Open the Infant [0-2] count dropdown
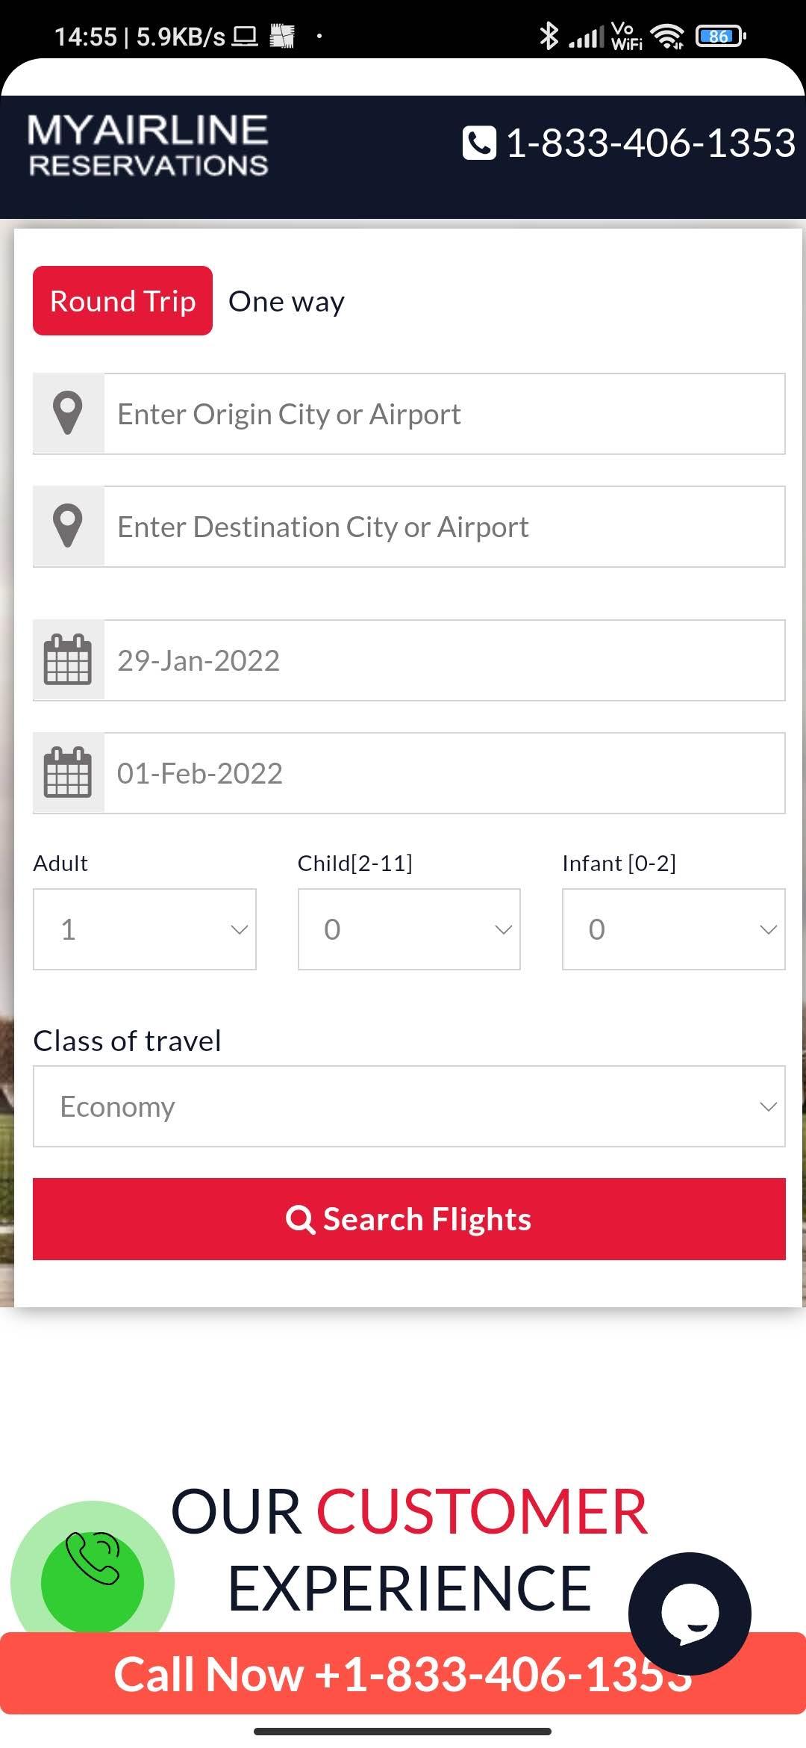Viewport: 806px width, 1748px height. click(x=674, y=929)
